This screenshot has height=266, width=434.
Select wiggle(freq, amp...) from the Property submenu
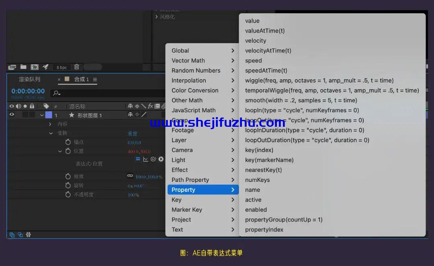pyautogui.click(x=319, y=80)
